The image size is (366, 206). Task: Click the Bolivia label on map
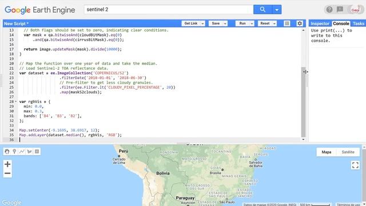[162, 173]
